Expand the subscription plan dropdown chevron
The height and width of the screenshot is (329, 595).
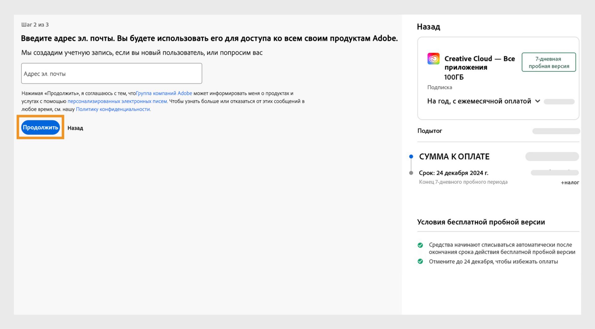(x=538, y=101)
